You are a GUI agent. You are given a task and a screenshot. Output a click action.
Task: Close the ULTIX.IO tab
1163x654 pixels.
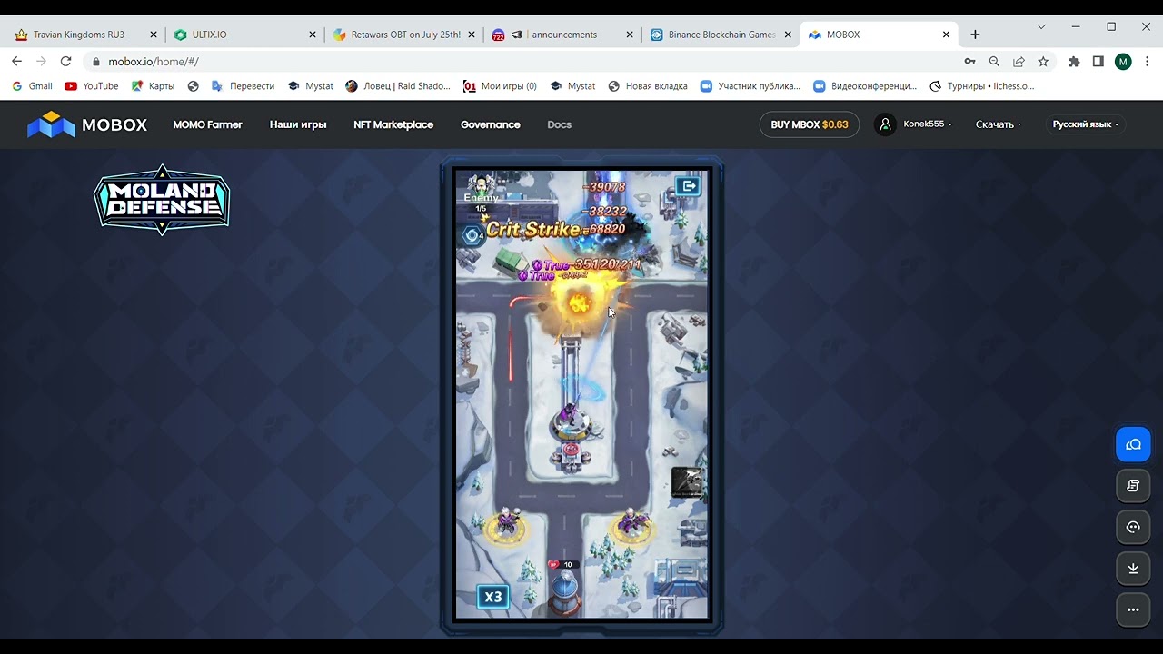313,35
